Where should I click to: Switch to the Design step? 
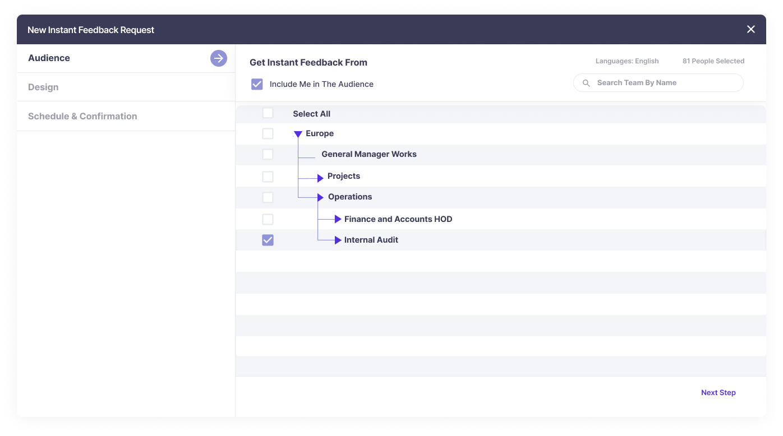coord(126,87)
